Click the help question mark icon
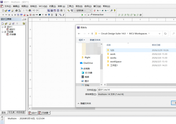The image size is (176, 124). coord(115,11)
